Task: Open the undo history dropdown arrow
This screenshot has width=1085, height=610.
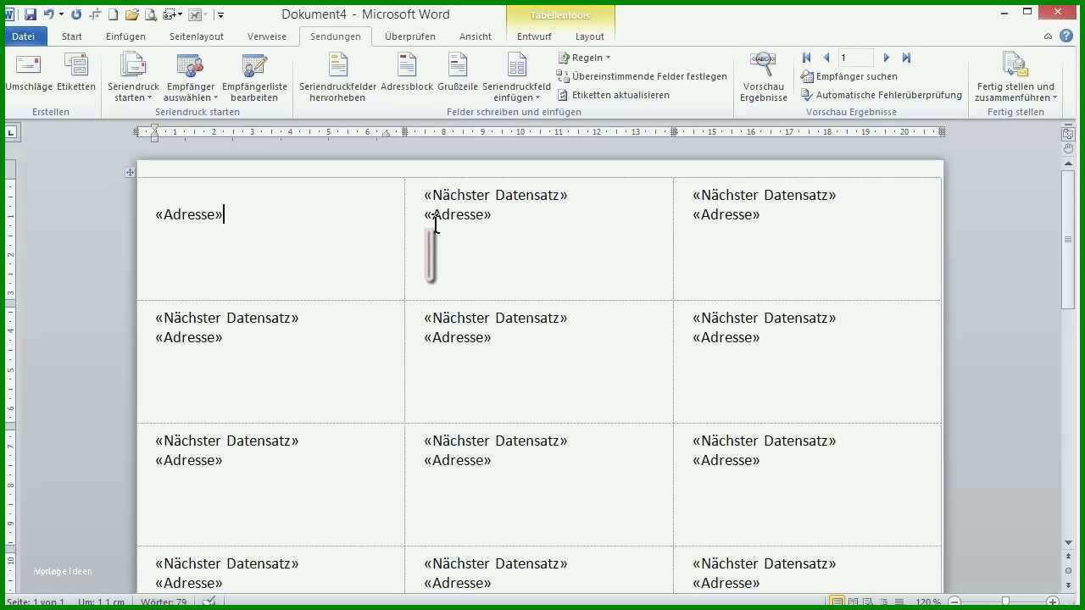Action: coord(61,14)
